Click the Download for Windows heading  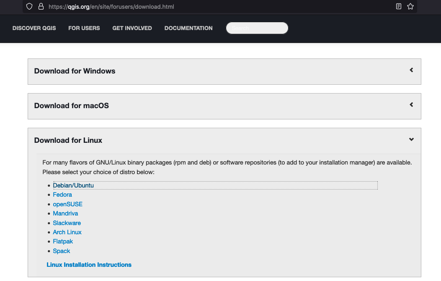(75, 71)
